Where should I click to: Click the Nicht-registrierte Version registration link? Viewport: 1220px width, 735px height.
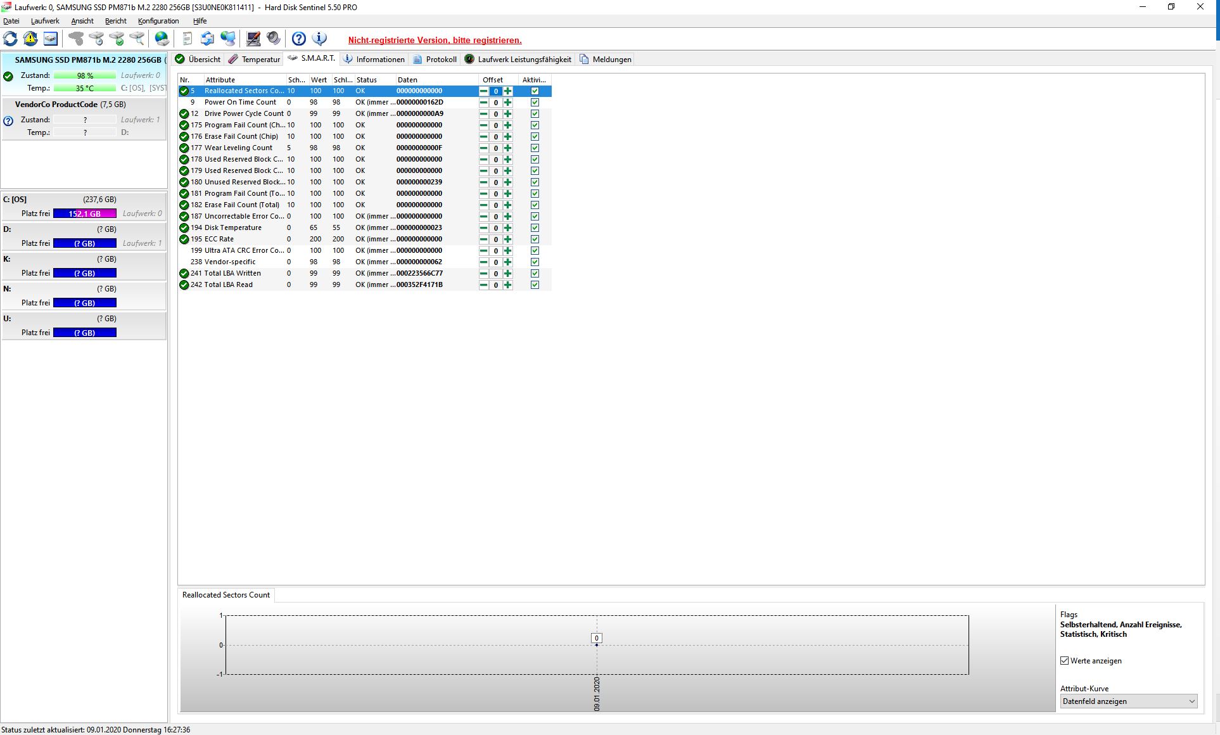point(435,40)
